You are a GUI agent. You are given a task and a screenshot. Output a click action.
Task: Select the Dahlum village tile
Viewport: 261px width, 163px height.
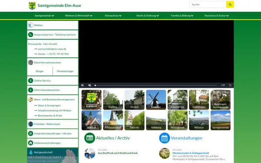click(113, 100)
